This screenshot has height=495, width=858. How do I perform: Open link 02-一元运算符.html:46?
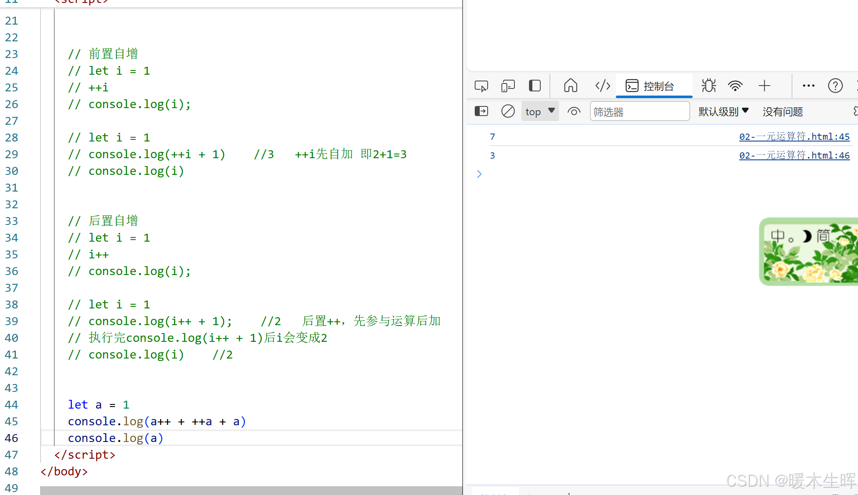794,155
